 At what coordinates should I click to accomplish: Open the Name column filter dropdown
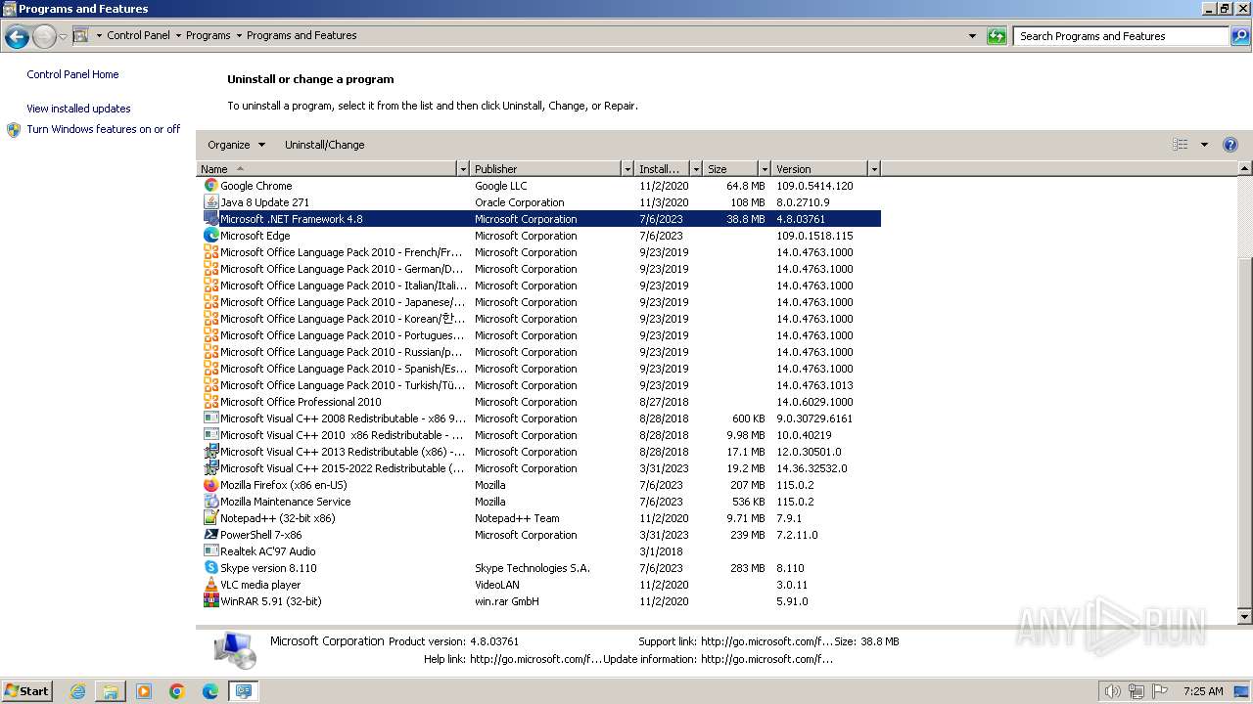463,169
